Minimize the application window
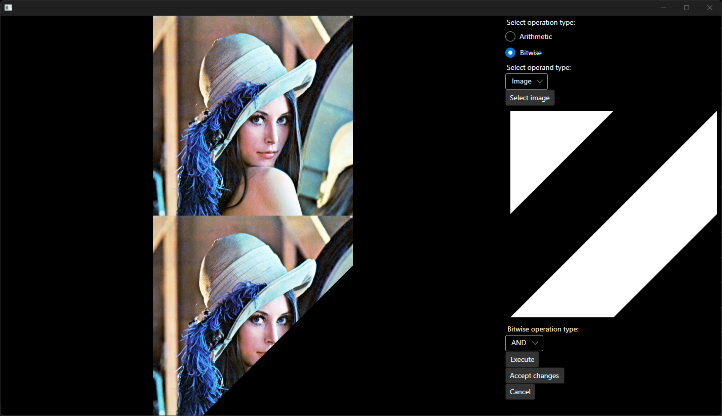722x416 pixels. click(x=664, y=8)
